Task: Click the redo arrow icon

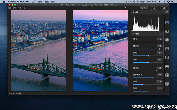Action: tap(24, 8)
